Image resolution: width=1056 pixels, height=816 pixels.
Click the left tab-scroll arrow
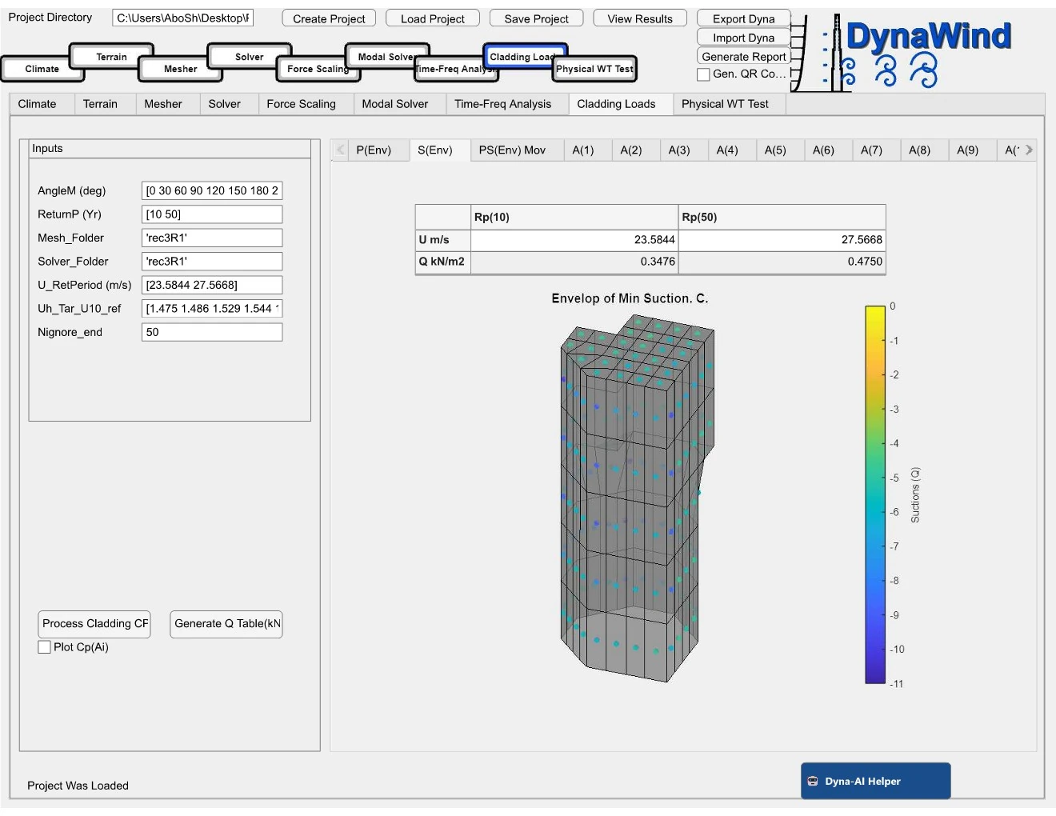(340, 150)
